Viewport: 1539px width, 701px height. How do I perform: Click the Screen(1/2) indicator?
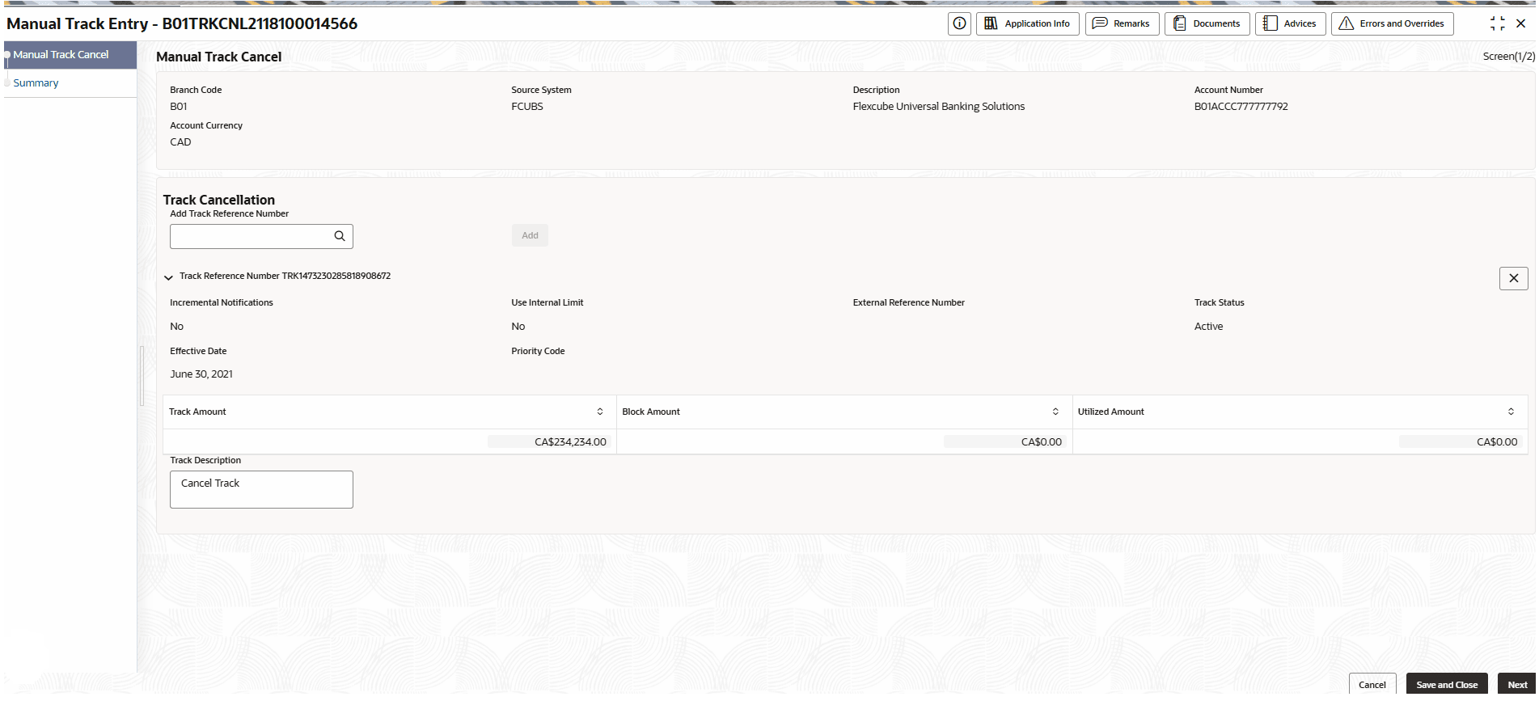click(1508, 56)
